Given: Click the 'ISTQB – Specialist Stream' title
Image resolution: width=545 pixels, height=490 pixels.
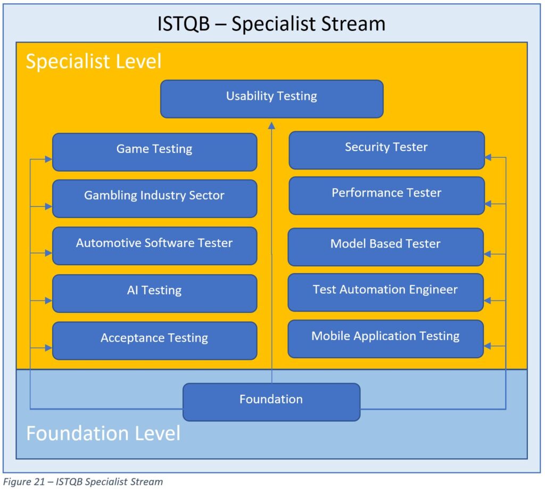Looking at the screenshot, I should click(x=271, y=23).
